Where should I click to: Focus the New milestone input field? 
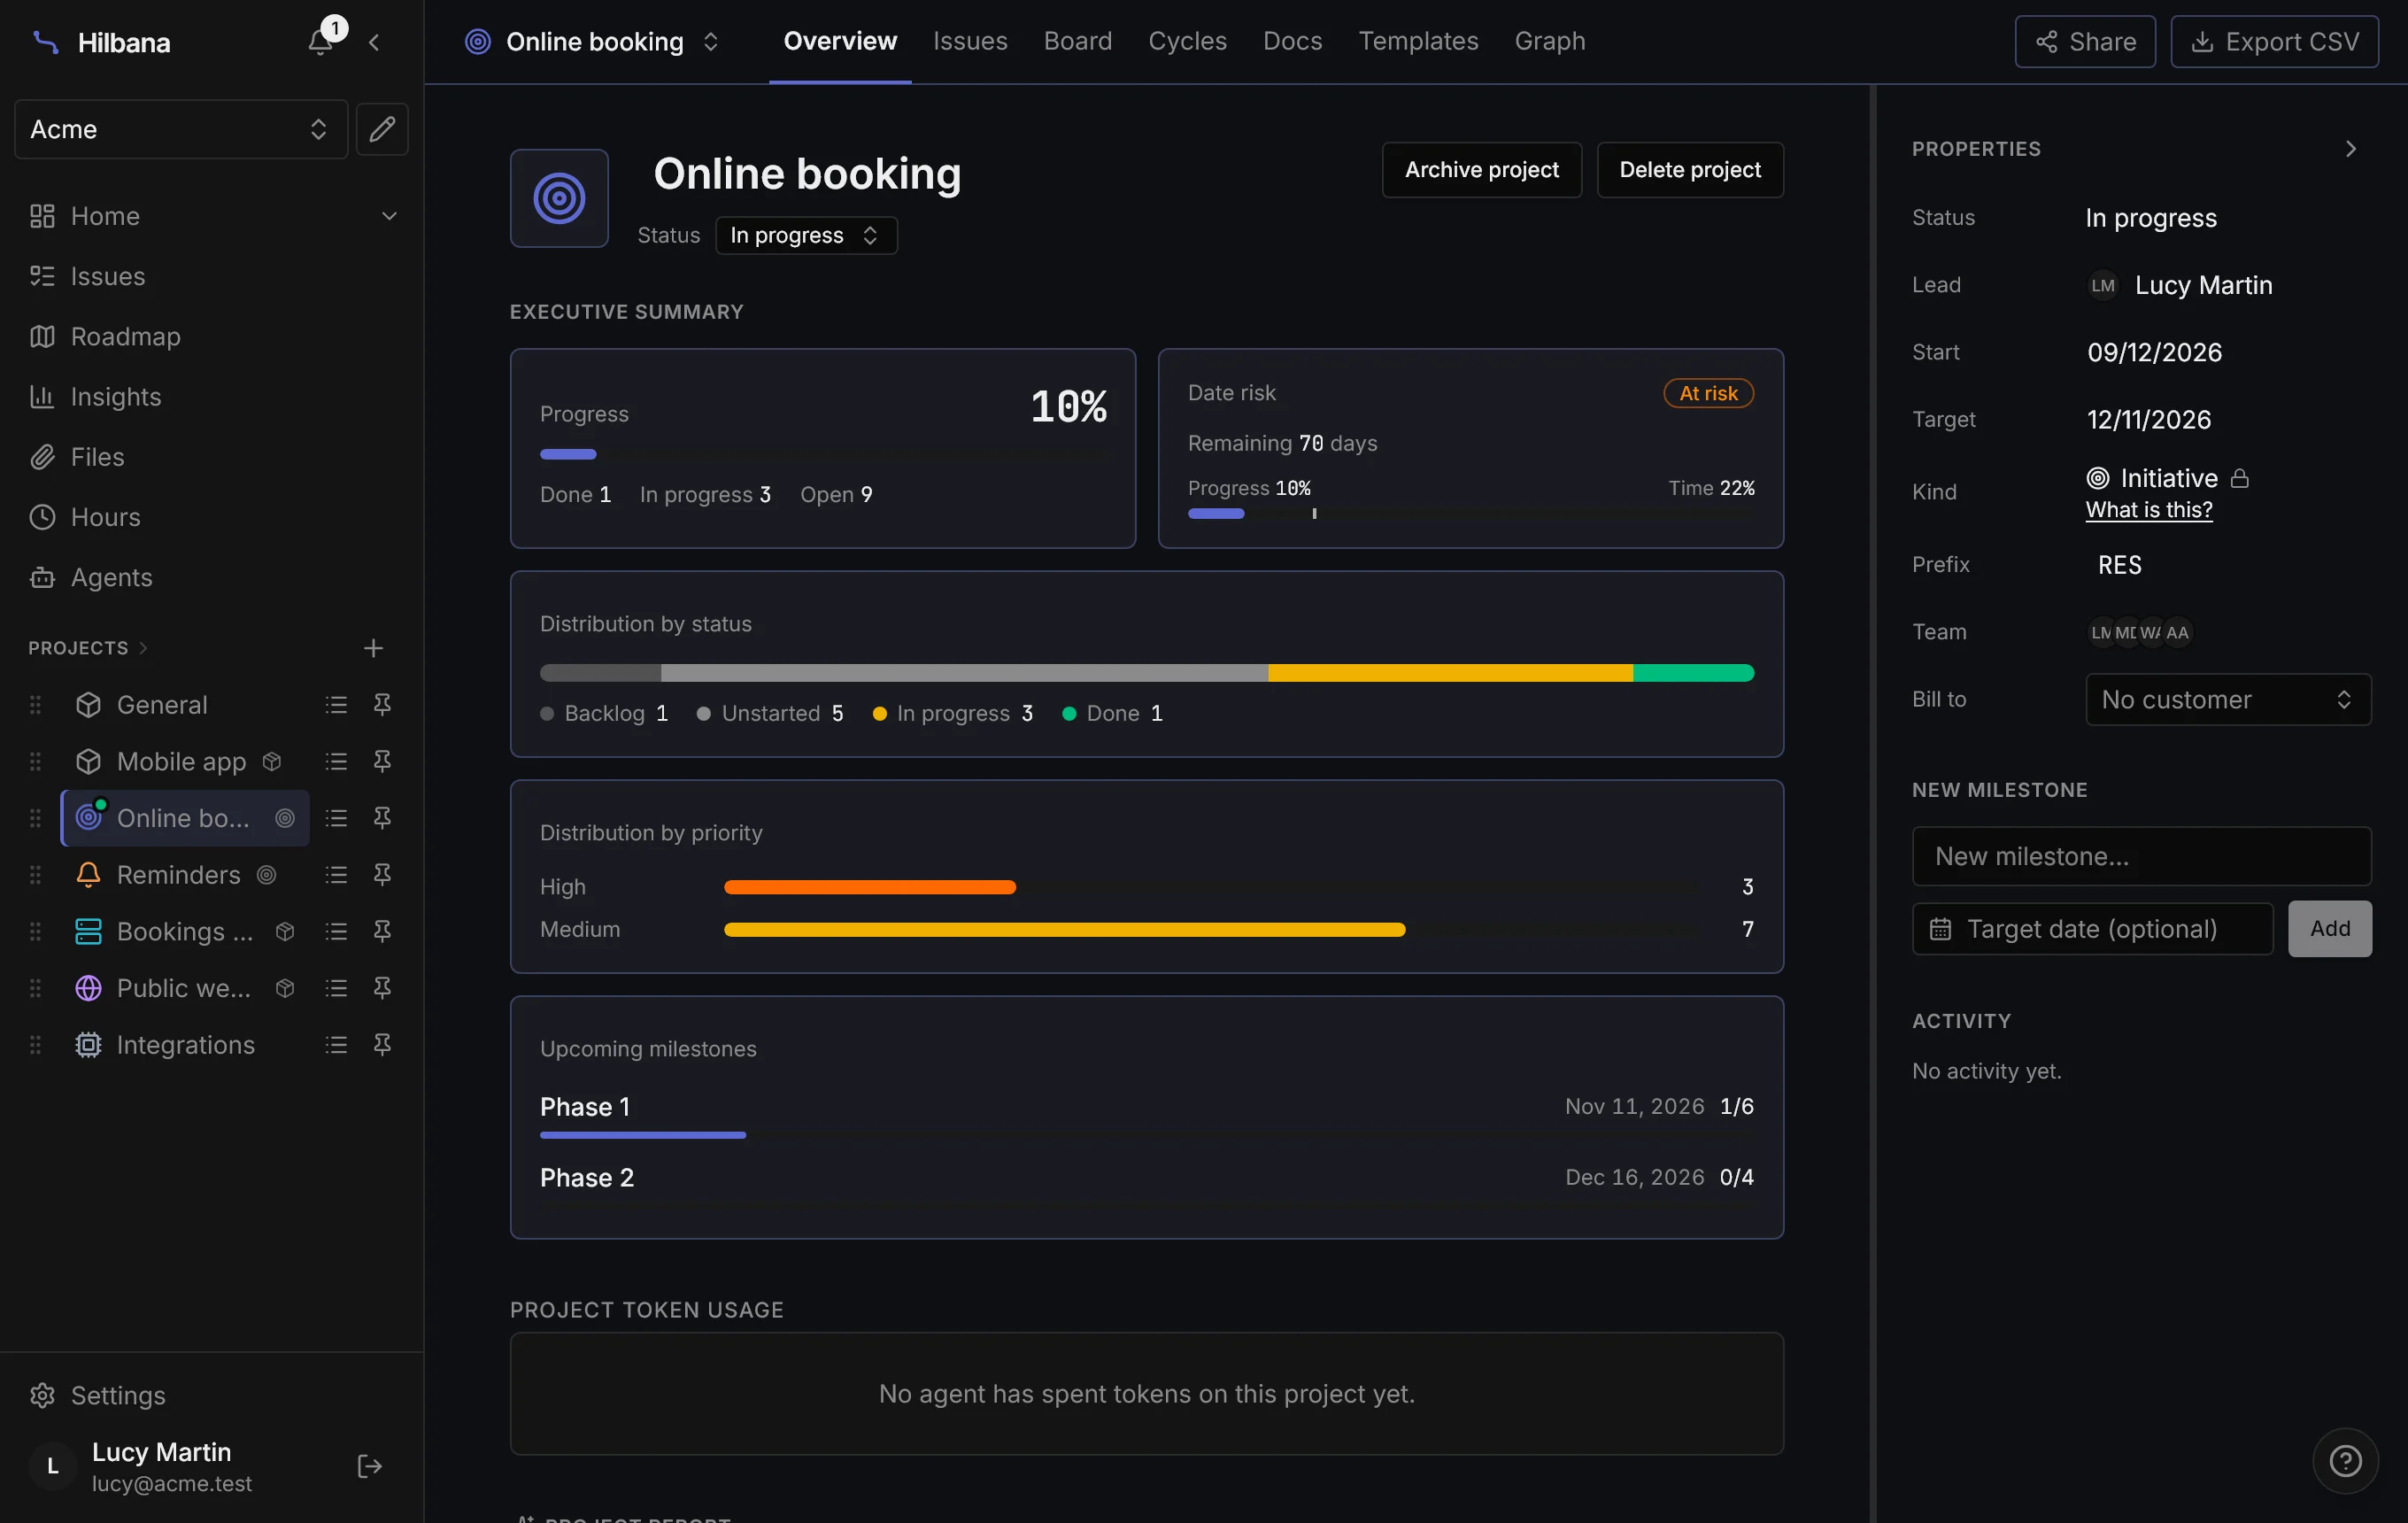2142,856
